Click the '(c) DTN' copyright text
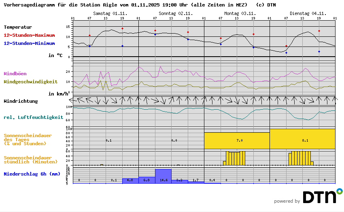The width and height of the screenshot is (344, 212). pyautogui.click(x=266, y=5)
